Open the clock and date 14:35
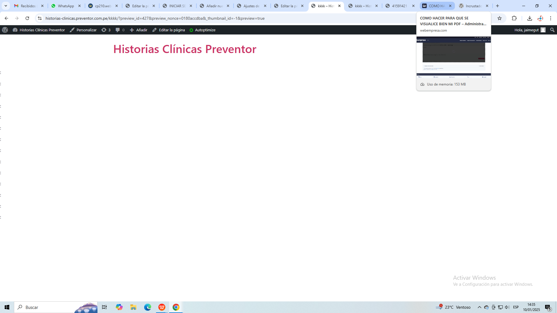 pos(531,307)
